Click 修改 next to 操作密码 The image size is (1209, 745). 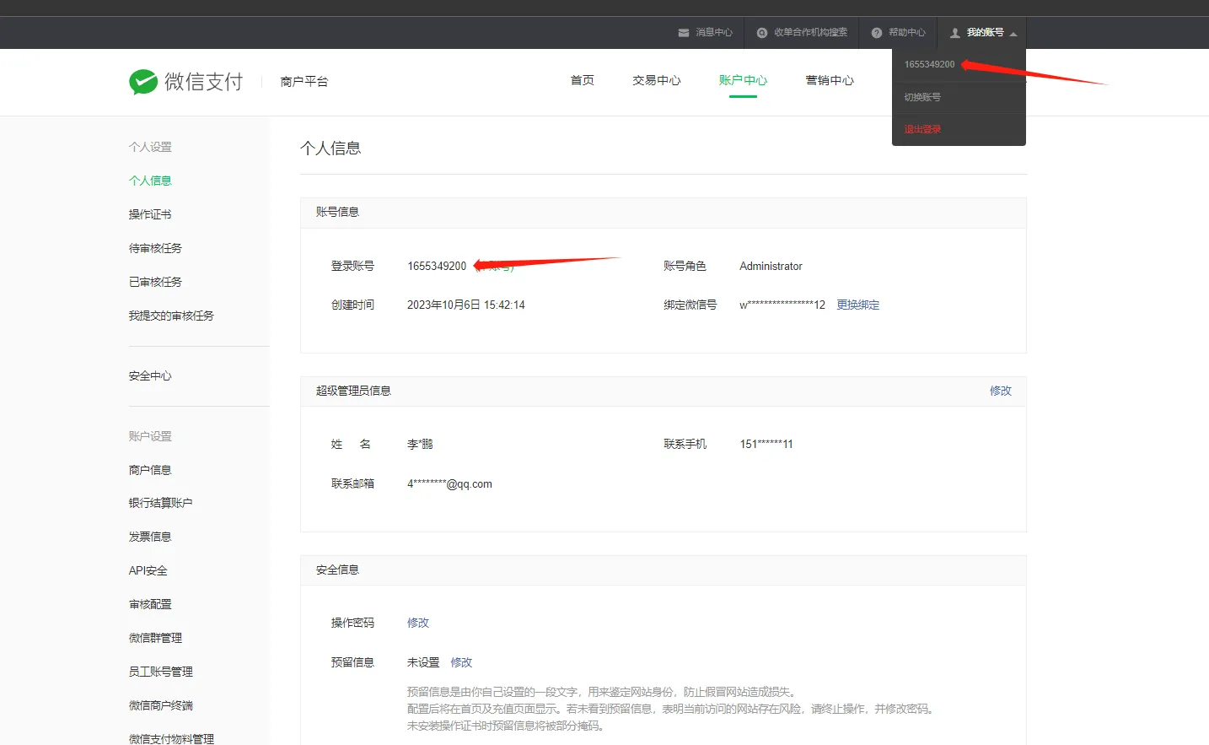(418, 623)
